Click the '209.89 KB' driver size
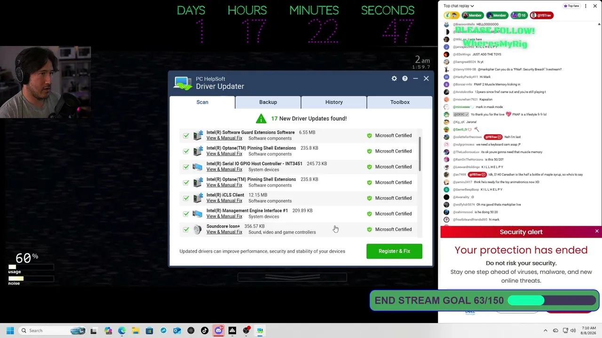 [302, 211]
